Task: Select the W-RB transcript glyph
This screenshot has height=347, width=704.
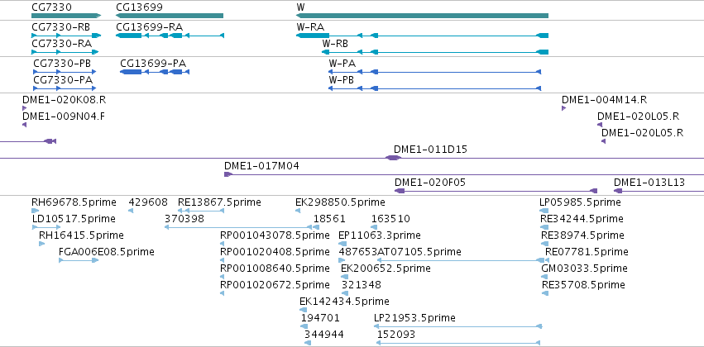Action: pyautogui.click(x=435, y=52)
